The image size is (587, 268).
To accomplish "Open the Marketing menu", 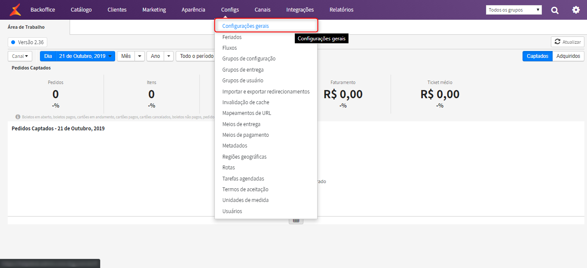I will [x=154, y=10].
